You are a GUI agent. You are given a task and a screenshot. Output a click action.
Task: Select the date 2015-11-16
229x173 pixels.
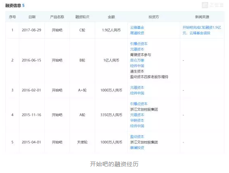pyautogui.click(x=32, y=115)
